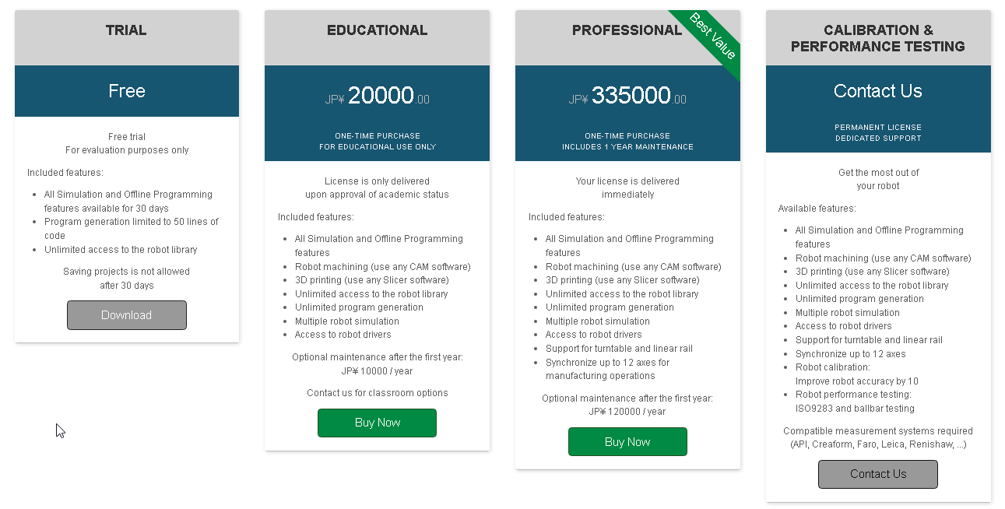Click 'Saving projects is not allowed' notice
Viewport: 1005px width, 509px height.
coord(126,272)
